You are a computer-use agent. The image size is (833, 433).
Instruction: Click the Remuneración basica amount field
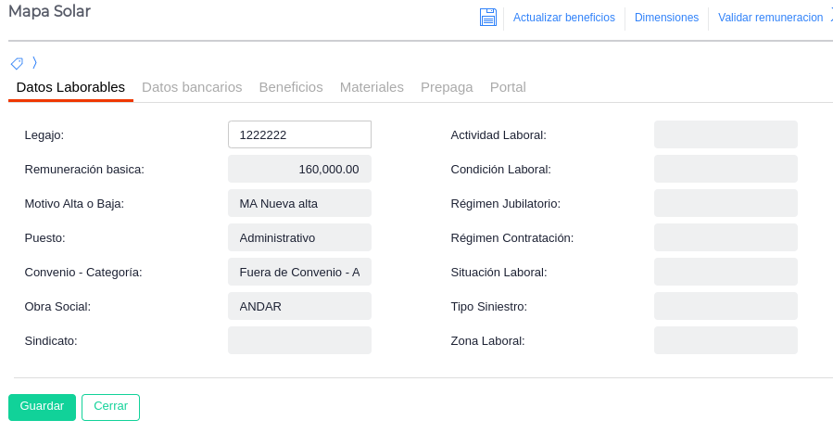coord(299,169)
